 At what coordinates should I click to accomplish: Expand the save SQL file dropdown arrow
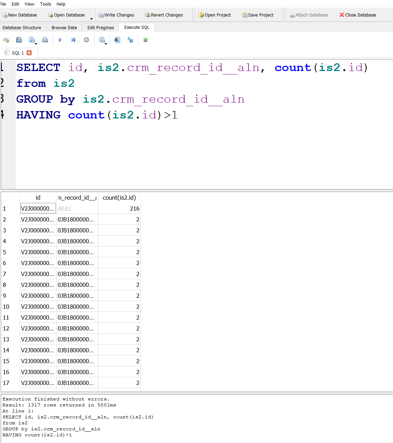point(36,44)
